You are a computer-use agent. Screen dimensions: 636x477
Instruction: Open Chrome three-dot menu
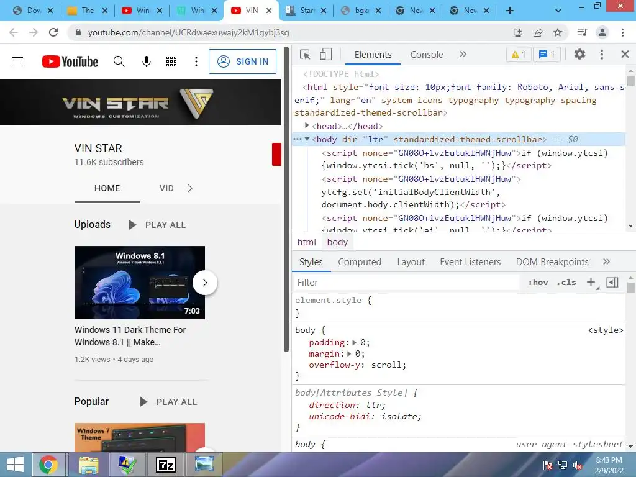[622, 32]
